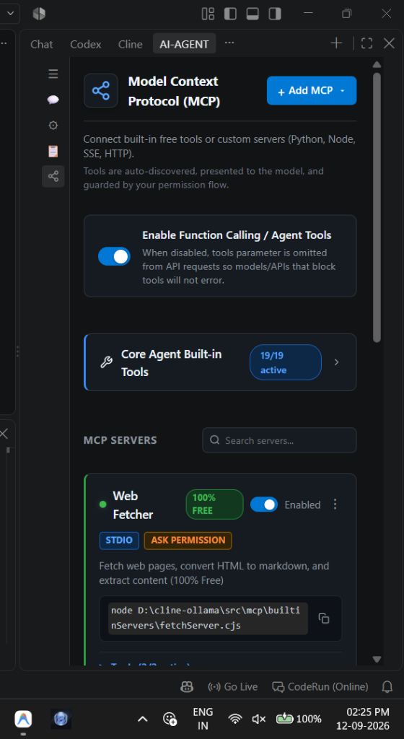Open the chat bubble sidebar icon

click(x=53, y=100)
